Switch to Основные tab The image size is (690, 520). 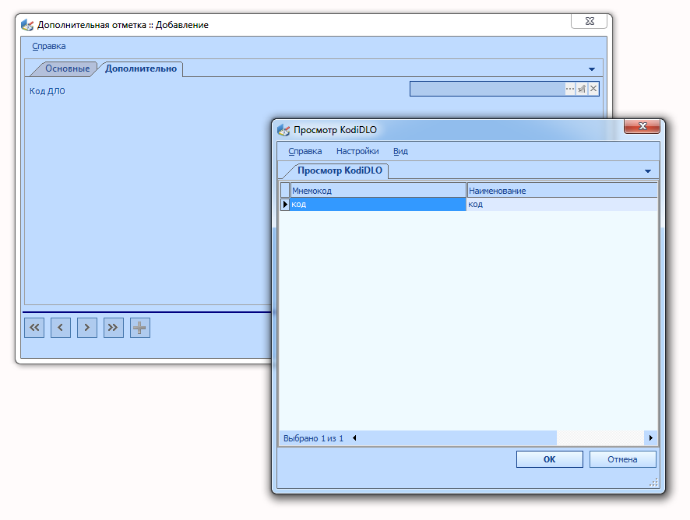67,69
